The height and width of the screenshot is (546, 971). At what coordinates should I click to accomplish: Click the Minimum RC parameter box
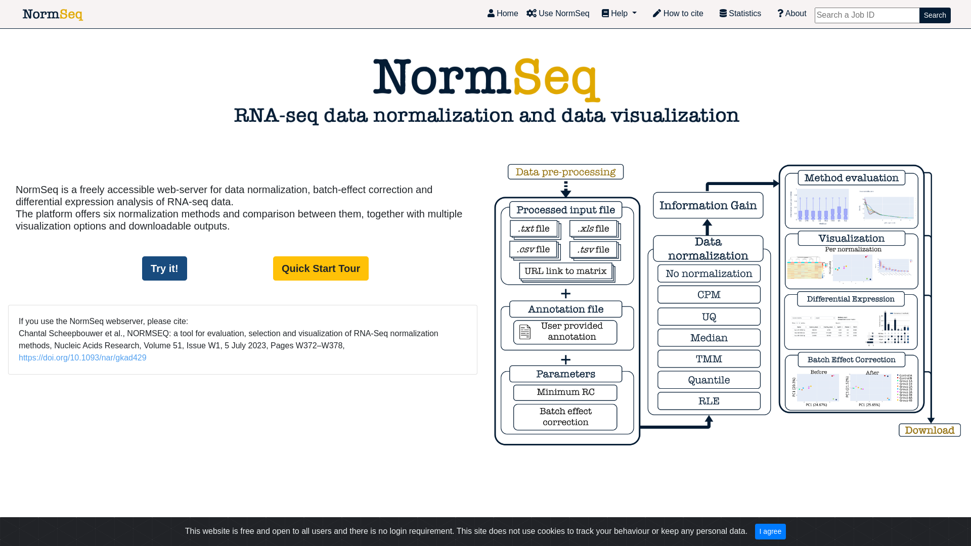tap(565, 393)
